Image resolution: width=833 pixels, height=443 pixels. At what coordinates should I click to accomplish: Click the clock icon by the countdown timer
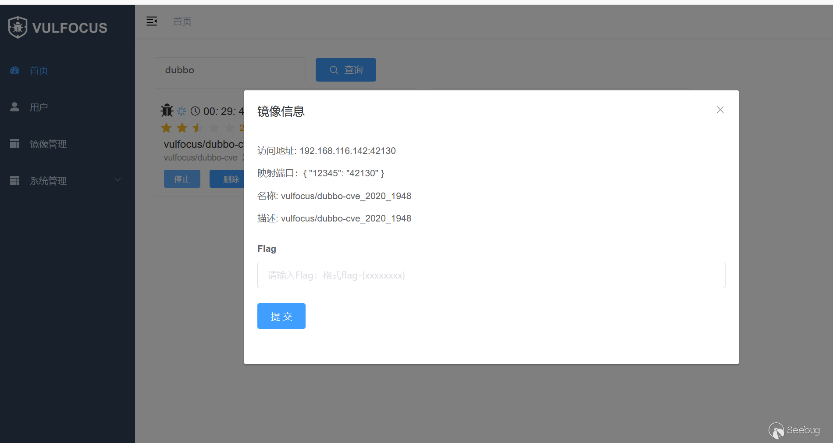click(x=195, y=111)
